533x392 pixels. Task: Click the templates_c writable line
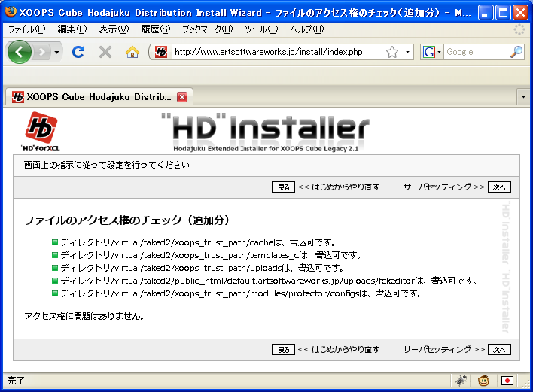(211, 255)
